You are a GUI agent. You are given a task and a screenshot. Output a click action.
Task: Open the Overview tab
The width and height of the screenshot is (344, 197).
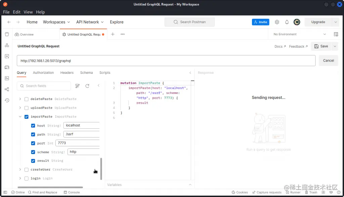click(24, 35)
